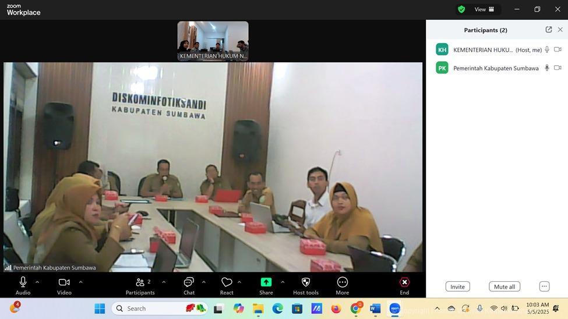Click the React heart icon
Screen dimensions: 568x319
point(227,282)
